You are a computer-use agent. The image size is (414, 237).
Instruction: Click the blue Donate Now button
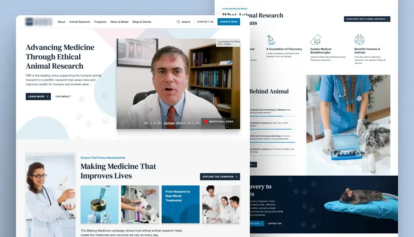(x=228, y=22)
